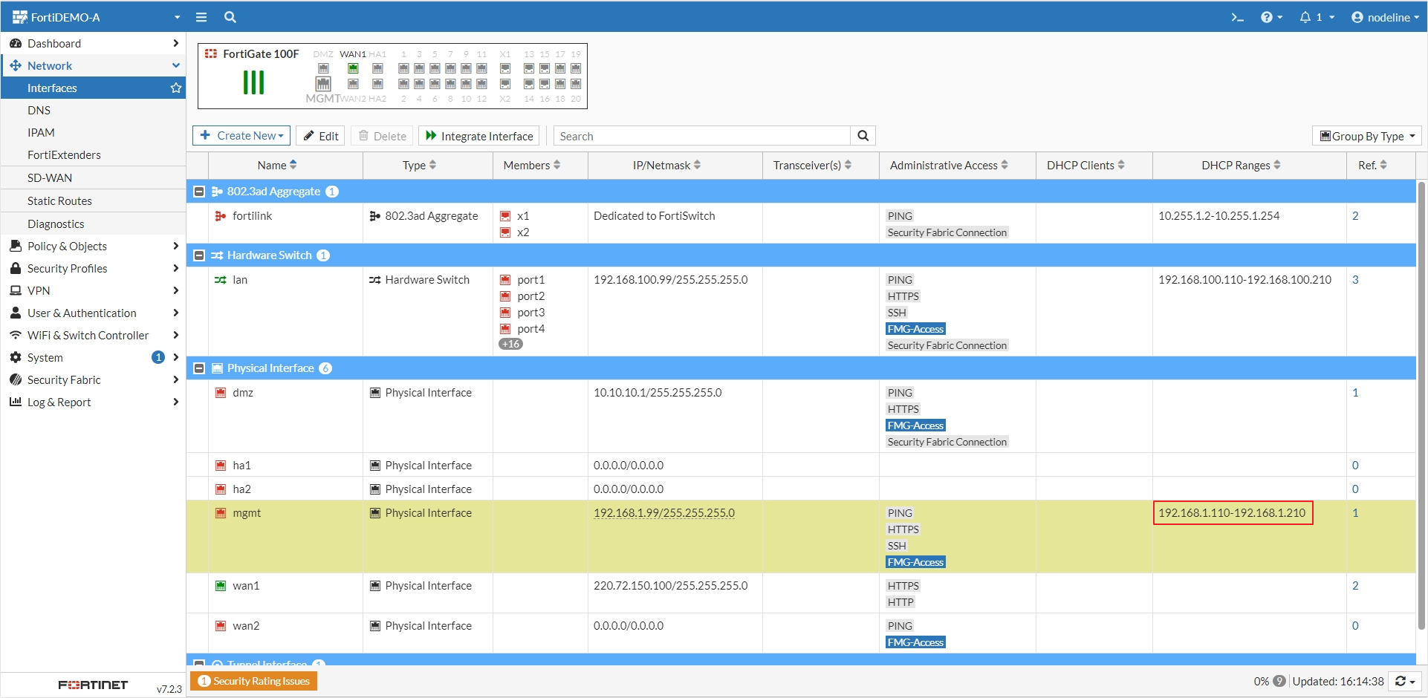Image resolution: width=1428 pixels, height=698 pixels.
Task: Click the Security Rating Issues button
Action: click(254, 681)
